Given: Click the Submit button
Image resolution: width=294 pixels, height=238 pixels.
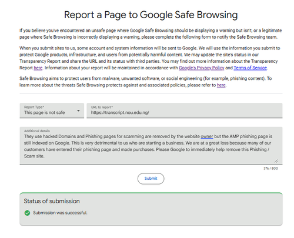Looking at the screenshot, I should pos(151,179).
